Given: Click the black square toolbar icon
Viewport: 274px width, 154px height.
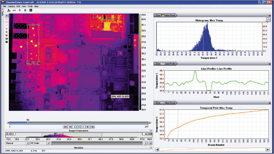Looking at the screenshot, I should pyautogui.click(x=31, y=10).
